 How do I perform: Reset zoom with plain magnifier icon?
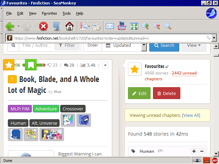pos(168,26)
